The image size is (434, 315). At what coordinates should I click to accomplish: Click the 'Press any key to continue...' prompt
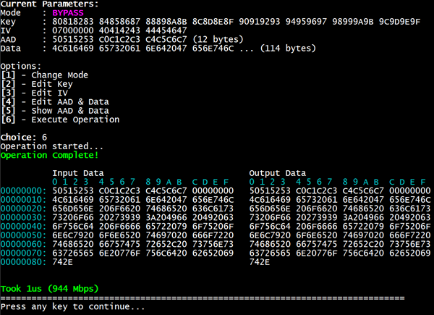click(x=72, y=306)
